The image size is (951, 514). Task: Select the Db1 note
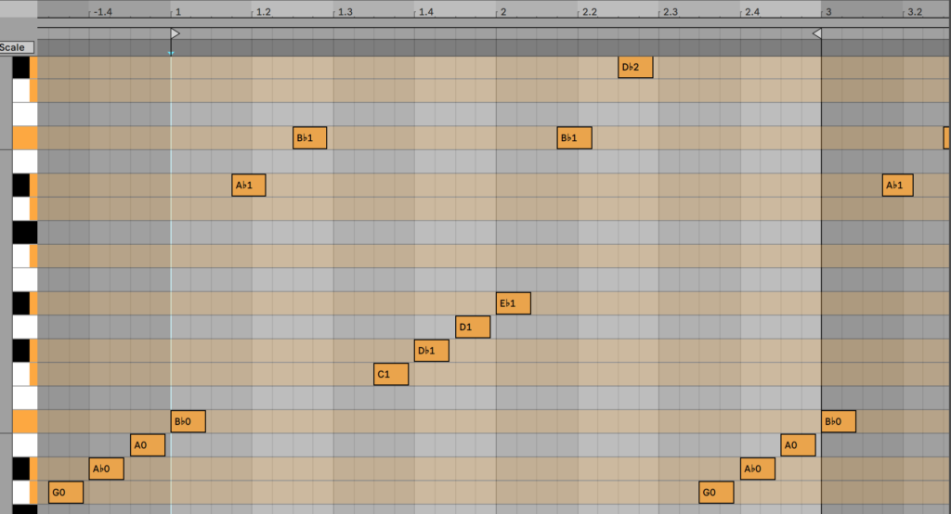tap(432, 351)
